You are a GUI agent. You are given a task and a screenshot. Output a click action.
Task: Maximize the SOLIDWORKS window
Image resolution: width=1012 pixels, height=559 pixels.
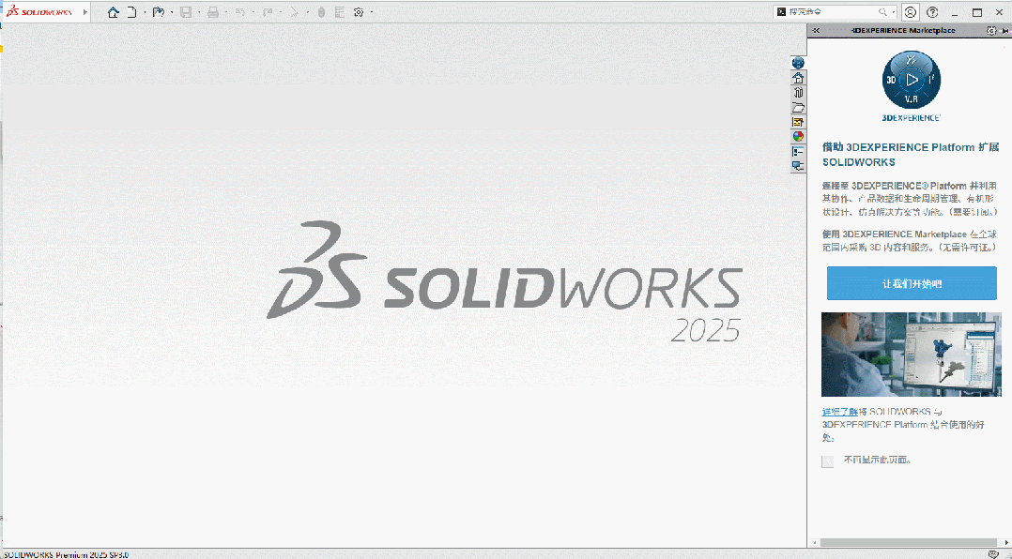click(977, 12)
